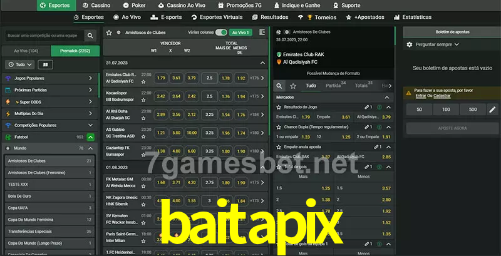Image resolution: width=501 pixels, height=256 pixels.
Task: Click the pencil icon to edit stake amounts
Action: (492, 110)
